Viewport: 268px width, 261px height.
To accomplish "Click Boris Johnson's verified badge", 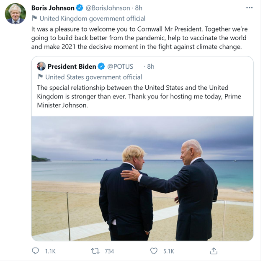I will tap(80, 8).
